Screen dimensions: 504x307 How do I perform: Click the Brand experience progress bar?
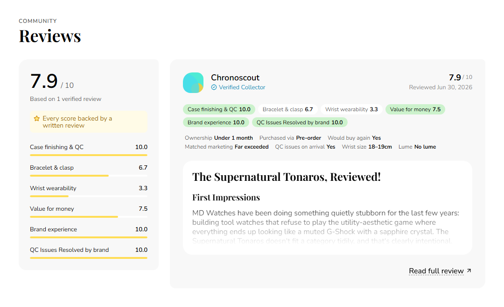(x=88, y=237)
